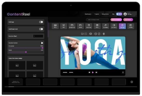
Task: Click the delete trash icon above the preview
Action: (104, 34)
